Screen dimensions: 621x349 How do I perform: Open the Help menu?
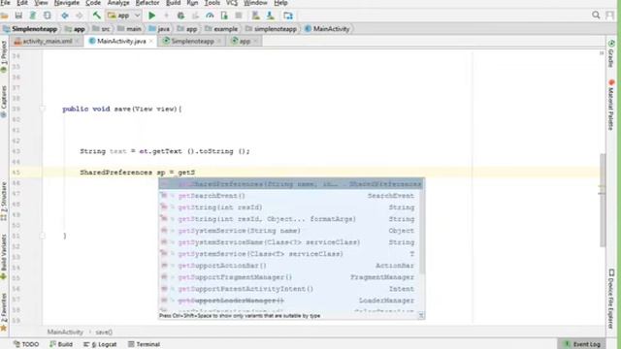tap(280, 3)
